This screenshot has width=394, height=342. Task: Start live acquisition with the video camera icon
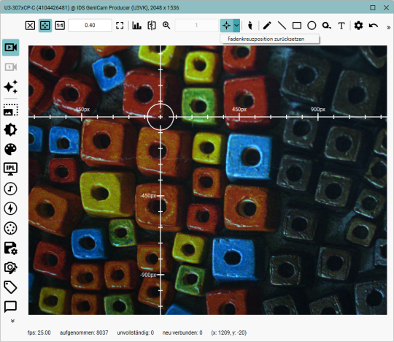coord(11,47)
